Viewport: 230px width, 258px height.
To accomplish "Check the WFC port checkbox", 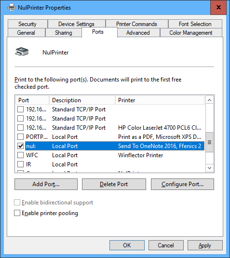I will 20,155.
